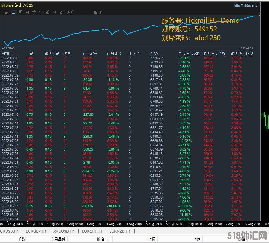Switch to the EURGBP,H1 chart tab
This screenshot has height=243, width=269.
[36, 231]
